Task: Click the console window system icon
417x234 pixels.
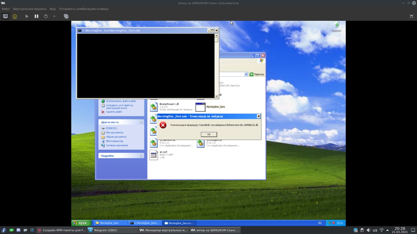Action: pyautogui.click(x=79, y=31)
